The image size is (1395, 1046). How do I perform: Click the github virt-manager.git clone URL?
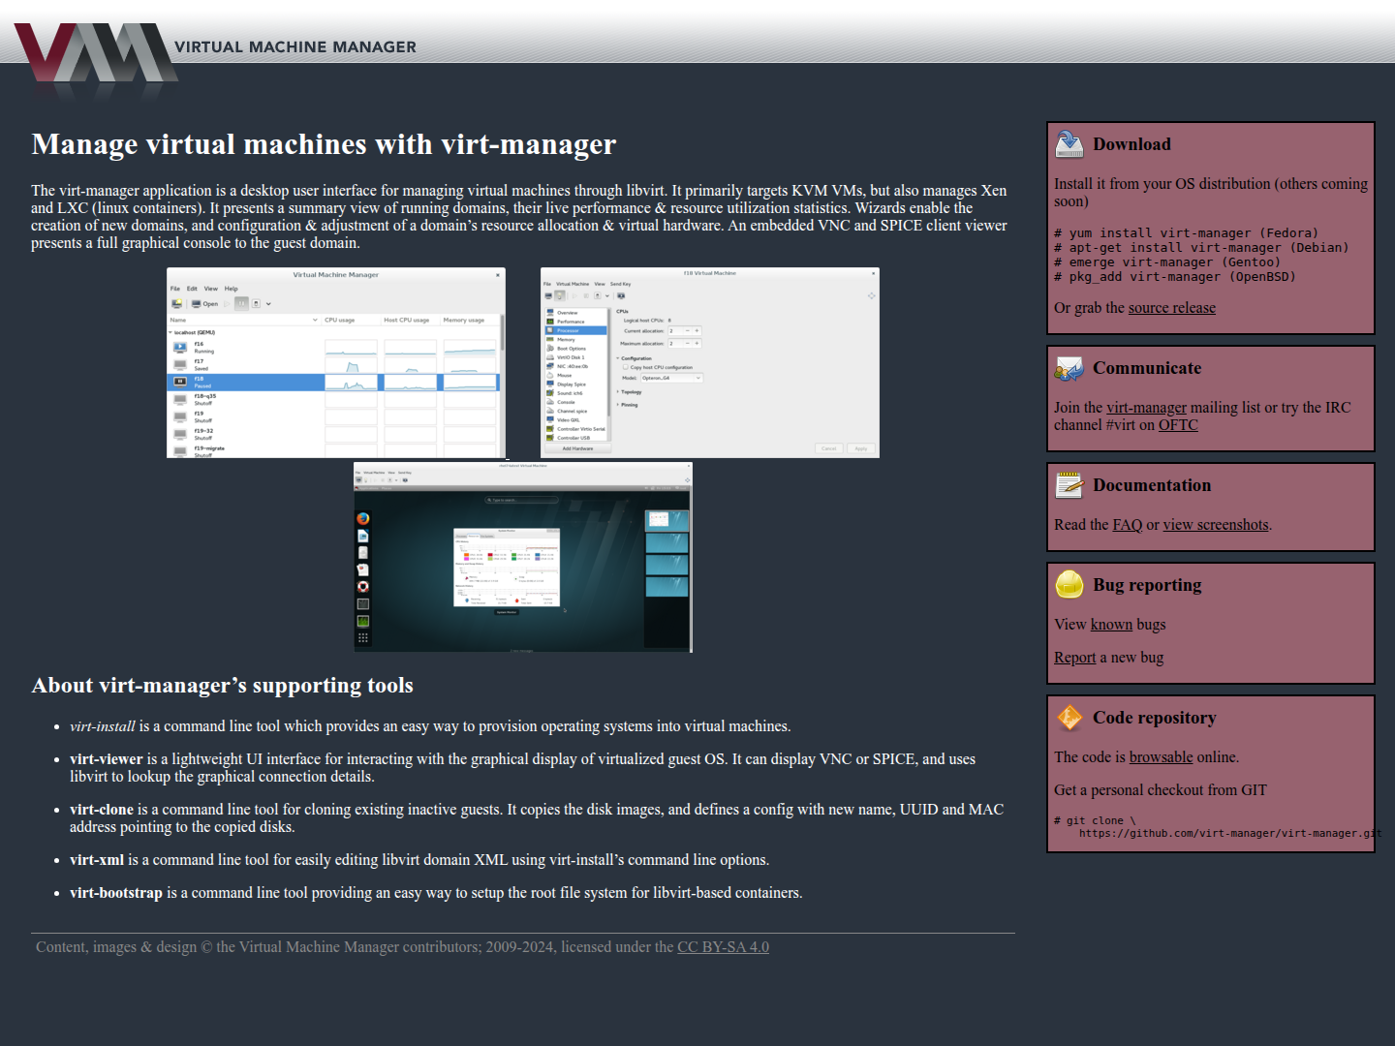tap(1230, 833)
